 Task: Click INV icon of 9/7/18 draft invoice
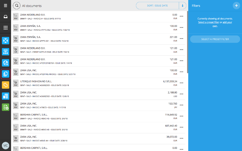click(16, 17)
